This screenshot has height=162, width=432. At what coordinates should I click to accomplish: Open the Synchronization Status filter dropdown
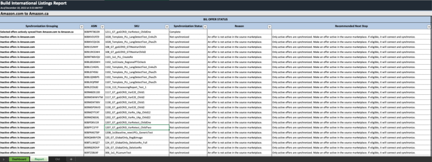tap(205, 27)
